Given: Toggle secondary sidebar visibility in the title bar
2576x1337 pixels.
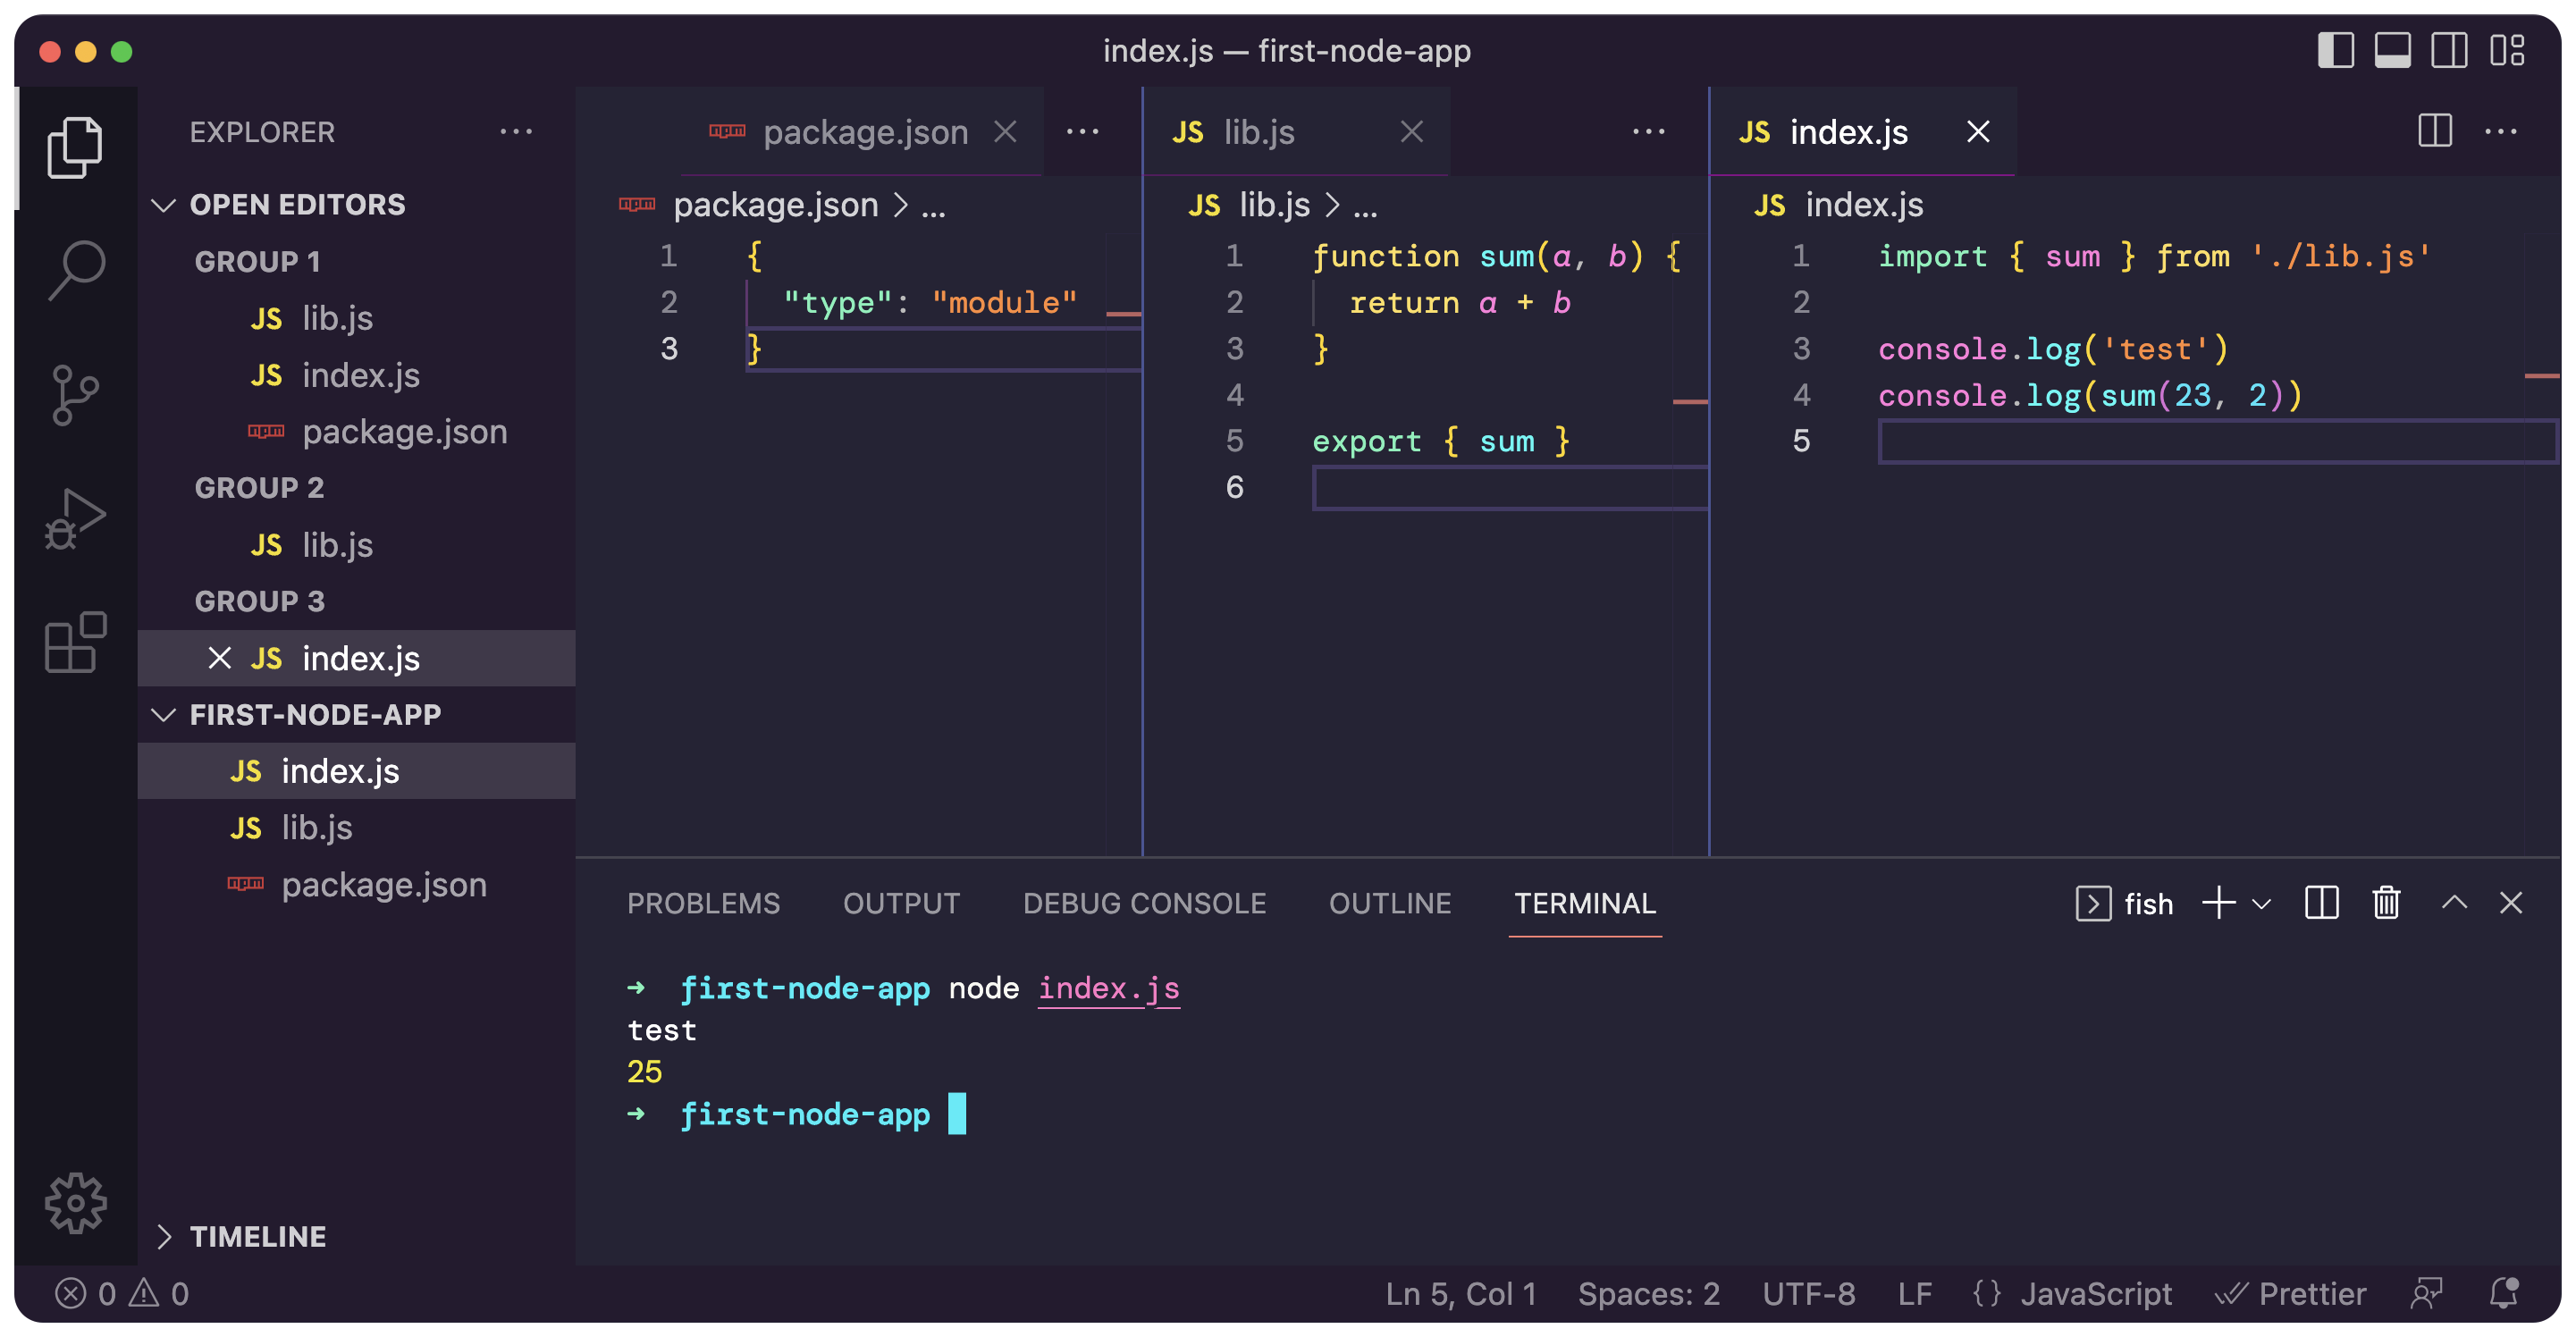Looking at the screenshot, I should [2449, 50].
